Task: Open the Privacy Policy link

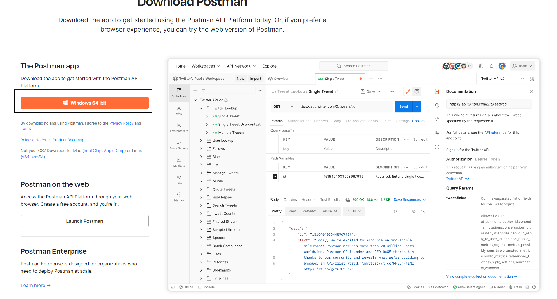Action: 121,123
